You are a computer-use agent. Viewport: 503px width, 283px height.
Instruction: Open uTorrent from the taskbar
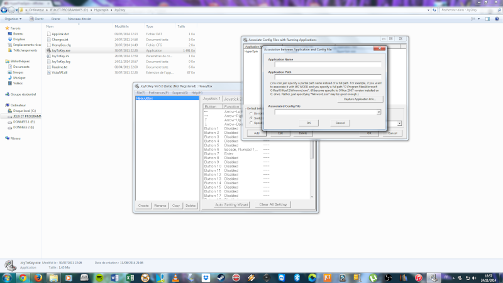click(373, 278)
